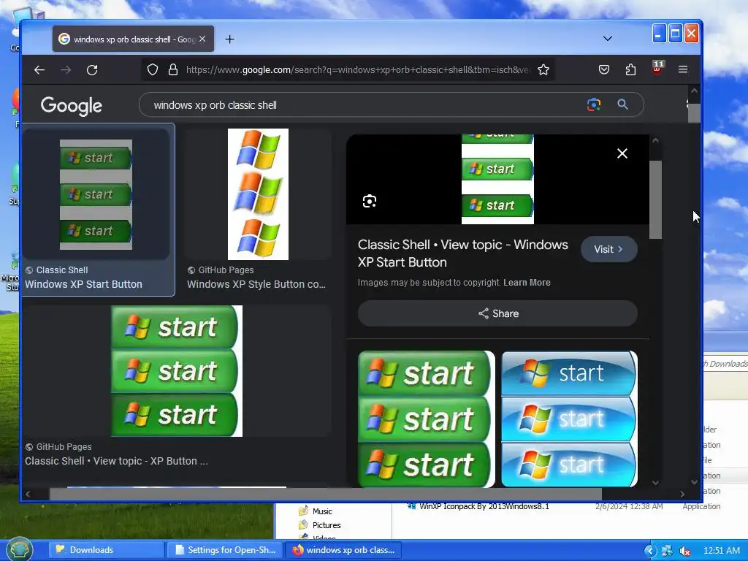748x561 pixels.
Task: Click the Google logo
Action: pyautogui.click(x=71, y=106)
